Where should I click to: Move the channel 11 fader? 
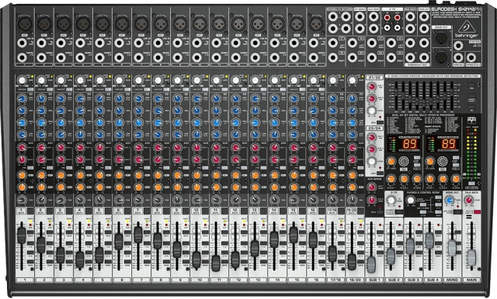point(216,263)
